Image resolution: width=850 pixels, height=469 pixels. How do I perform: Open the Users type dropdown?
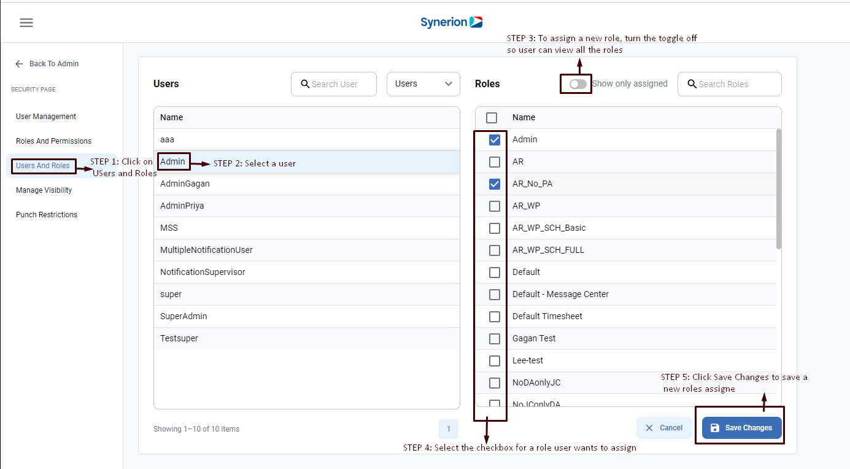423,84
